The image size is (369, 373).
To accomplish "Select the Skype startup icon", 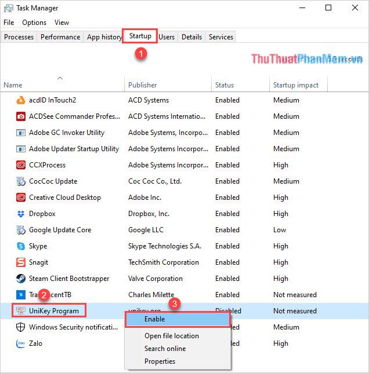I will (x=19, y=246).
